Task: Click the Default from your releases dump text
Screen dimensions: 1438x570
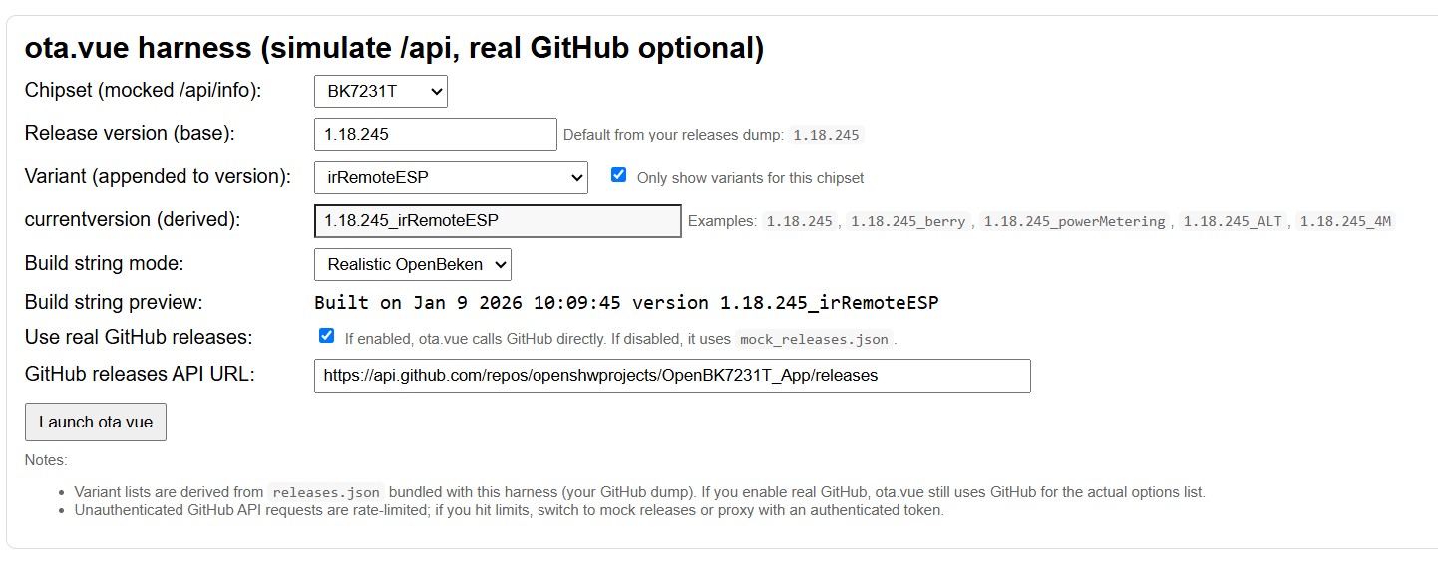Action: [674, 135]
